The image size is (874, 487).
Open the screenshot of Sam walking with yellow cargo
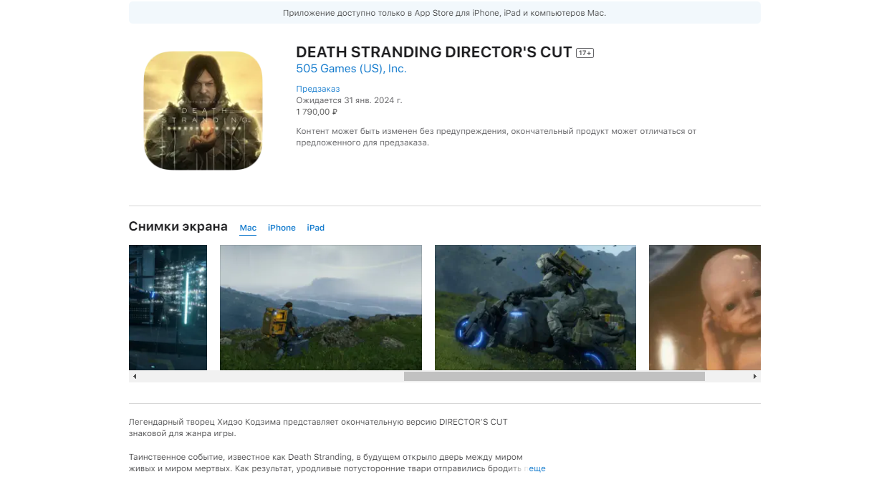[321, 307]
